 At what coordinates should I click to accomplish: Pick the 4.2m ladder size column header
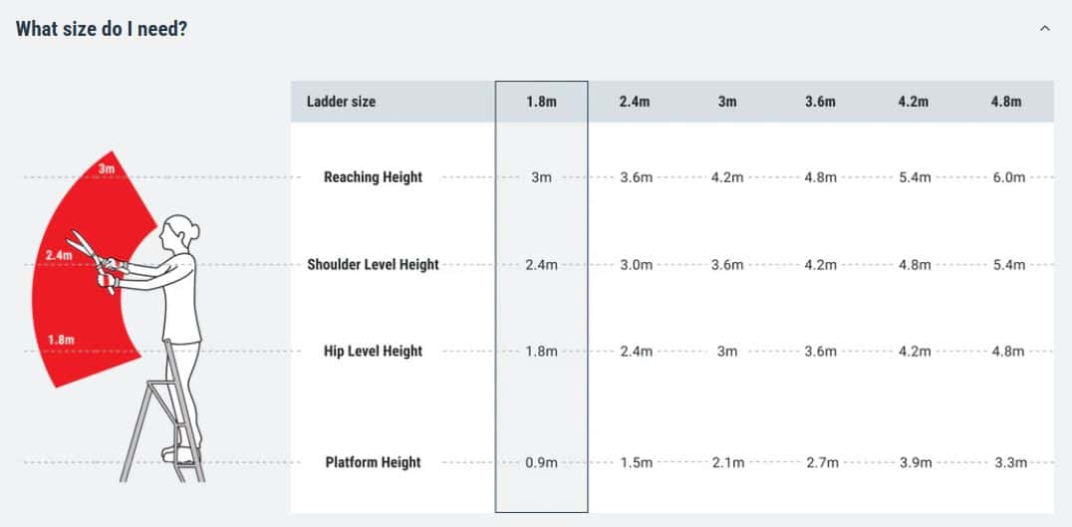pos(914,102)
